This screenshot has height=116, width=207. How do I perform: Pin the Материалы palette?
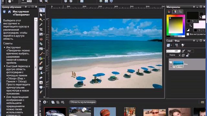click(194, 7)
